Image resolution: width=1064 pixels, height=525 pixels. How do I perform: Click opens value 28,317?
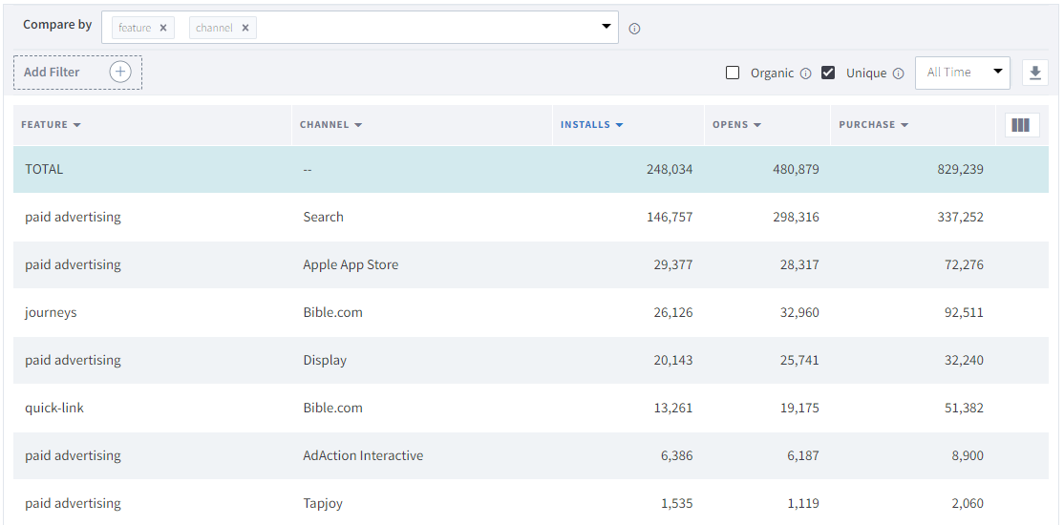(x=799, y=264)
